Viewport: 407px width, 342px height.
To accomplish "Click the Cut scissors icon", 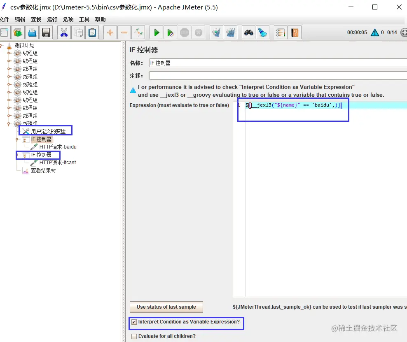I will [x=64, y=33].
